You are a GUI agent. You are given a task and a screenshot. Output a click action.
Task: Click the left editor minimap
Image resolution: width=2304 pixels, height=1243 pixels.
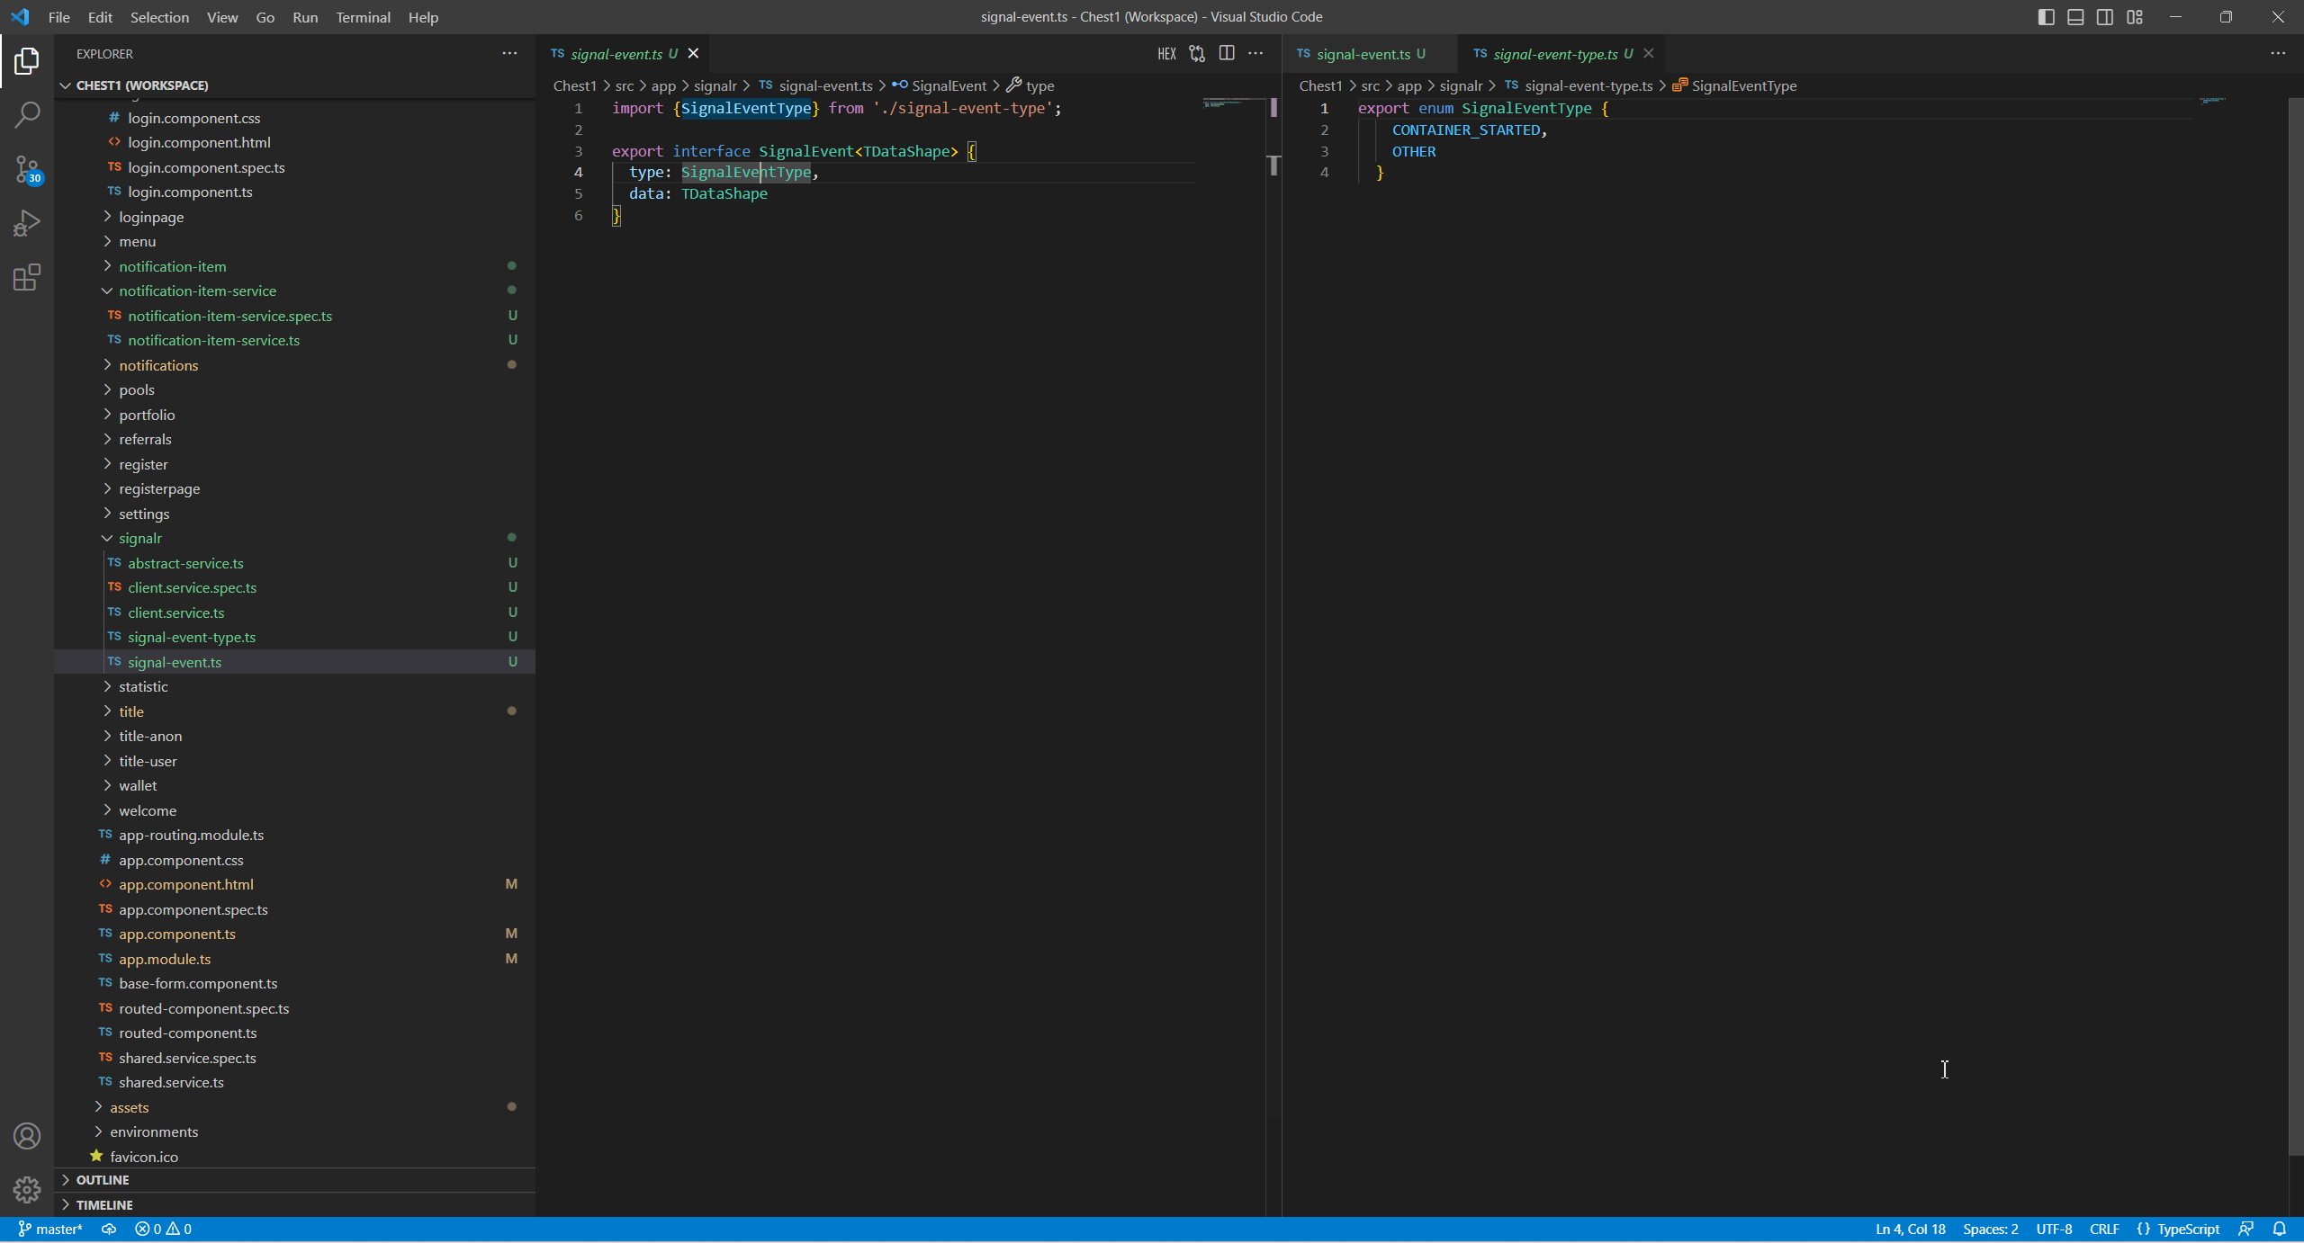pos(1233,104)
